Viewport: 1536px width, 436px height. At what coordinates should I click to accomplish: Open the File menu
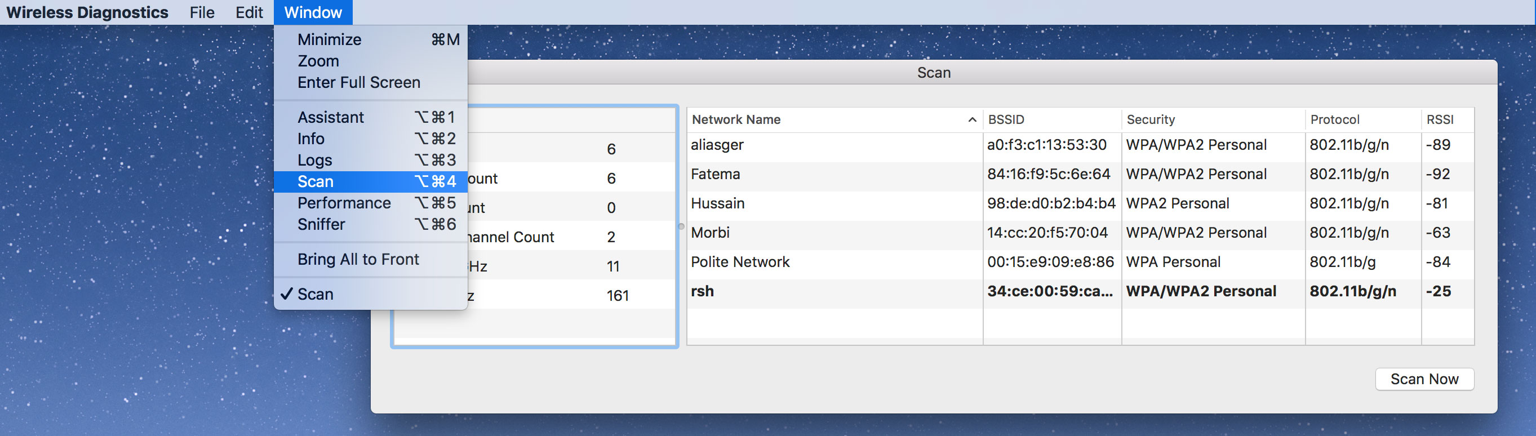point(202,12)
